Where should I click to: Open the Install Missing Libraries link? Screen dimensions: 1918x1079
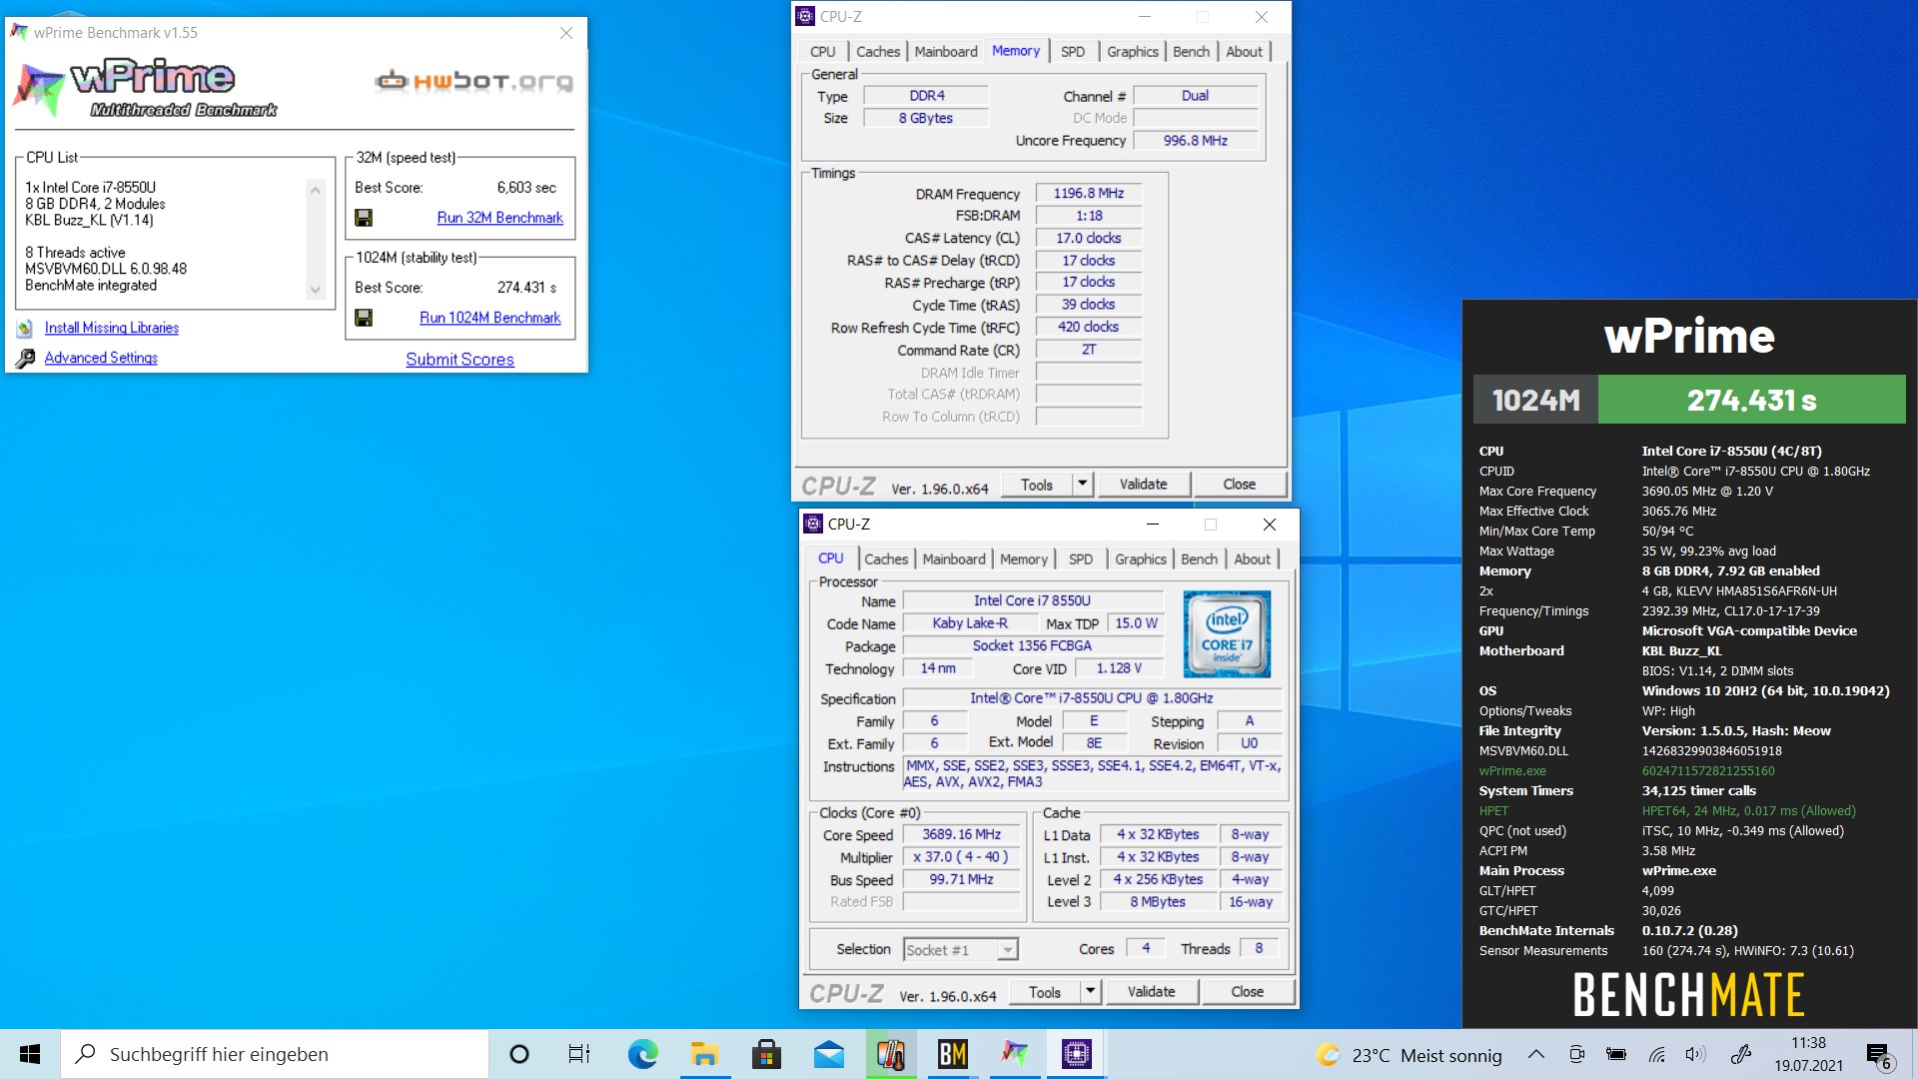[112, 328]
